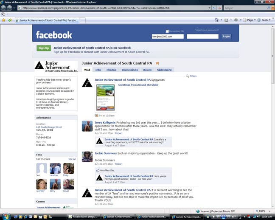Open Internet Explorer quick launch icon
This screenshot has height=220, width=275.
25,217
